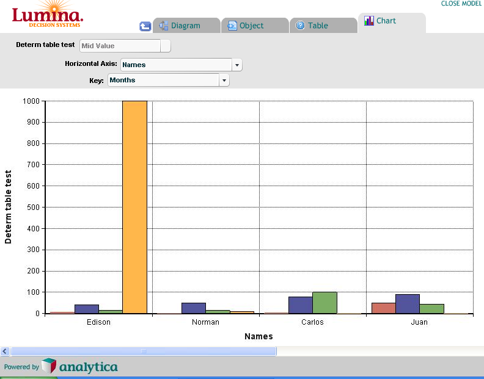This screenshot has width=484, height=379.
Task: Click the green bar for Juan
Action: [x=432, y=309]
